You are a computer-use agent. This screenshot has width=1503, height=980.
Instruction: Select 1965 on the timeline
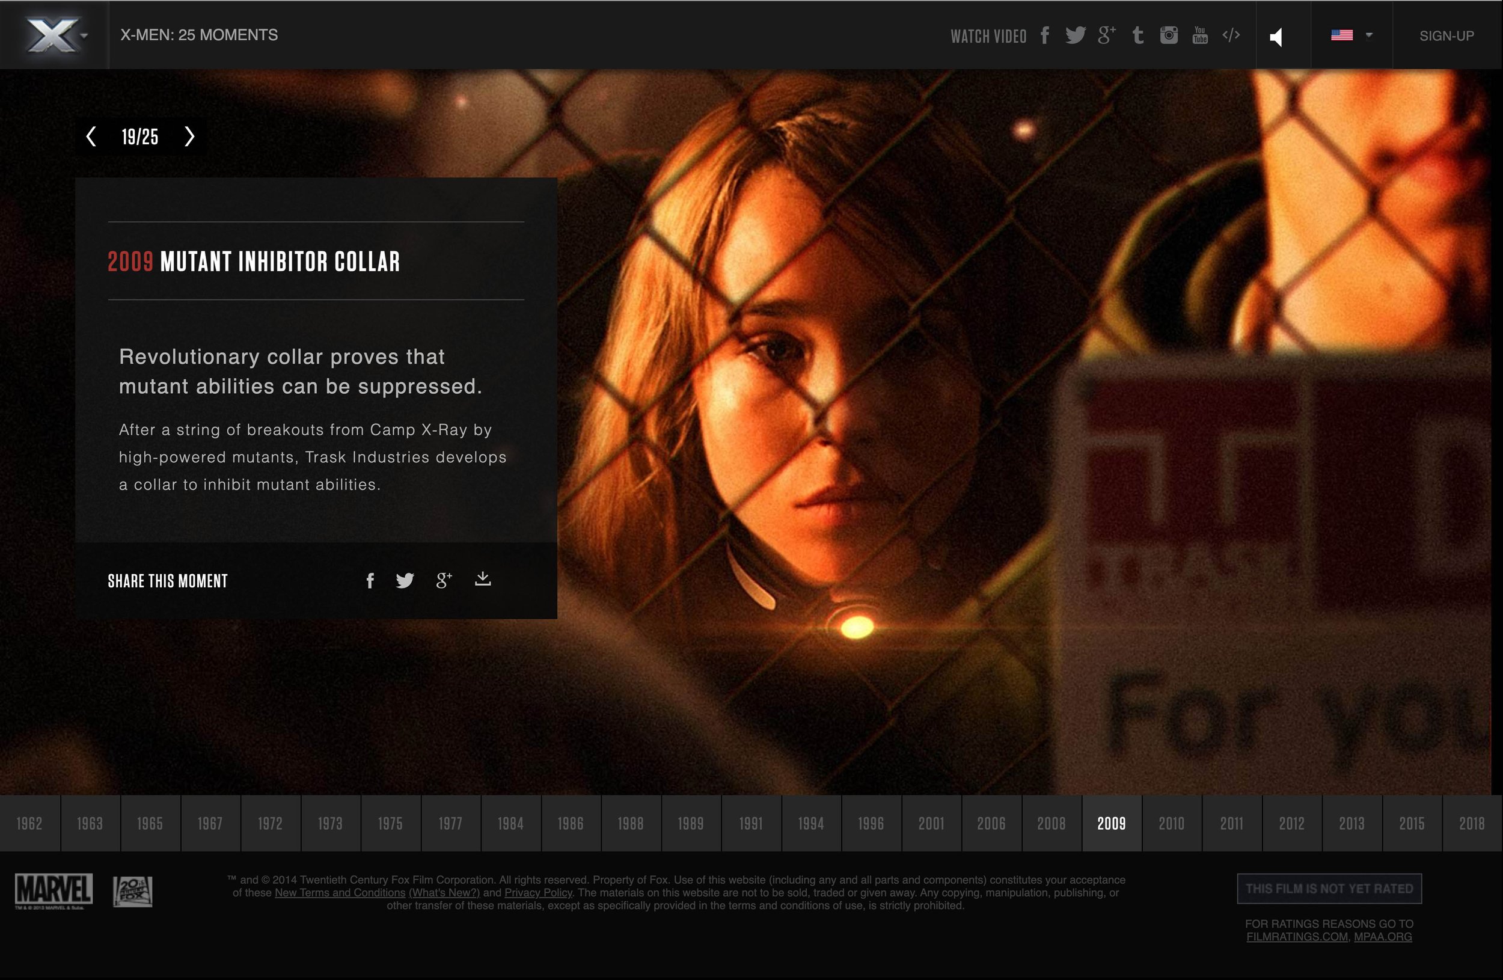[x=150, y=824]
